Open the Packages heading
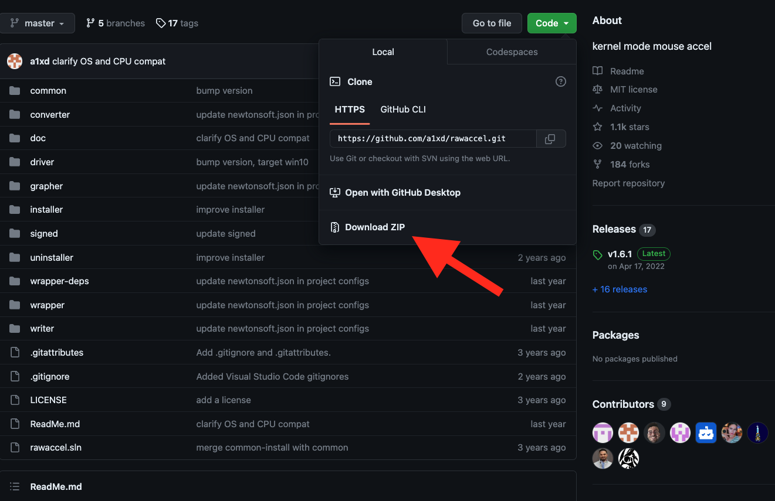Image resolution: width=775 pixels, height=501 pixels. click(615, 335)
